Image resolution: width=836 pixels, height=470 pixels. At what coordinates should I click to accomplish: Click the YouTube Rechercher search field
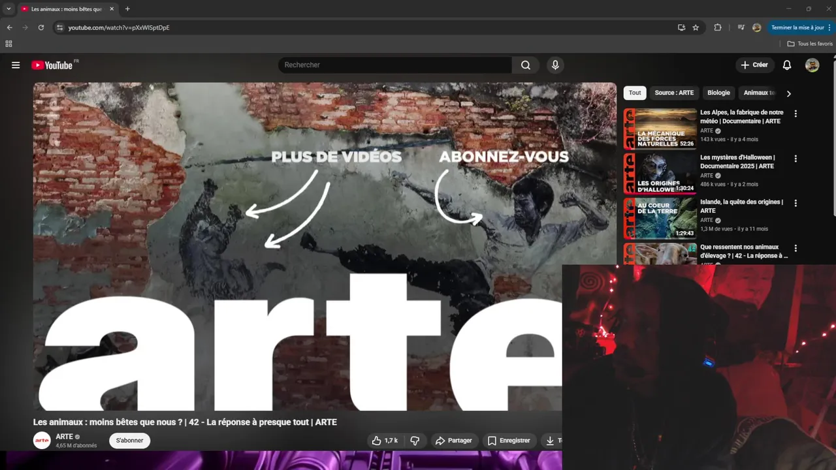click(395, 65)
